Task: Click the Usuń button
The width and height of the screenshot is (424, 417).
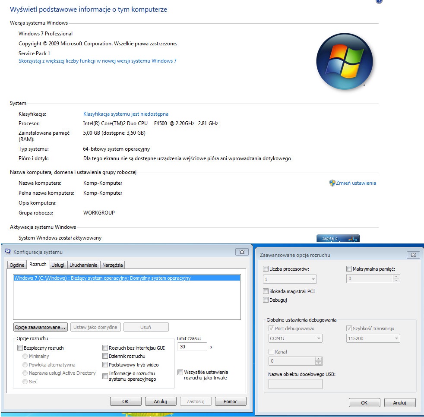Action: pos(146,327)
